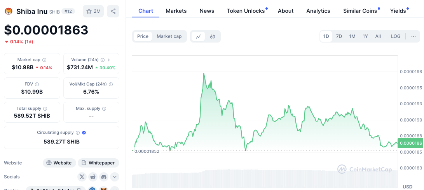The width and height of the screenshot is (424, 190).
Task: Click the verified circulating supply badge
Action: point(84,133)
